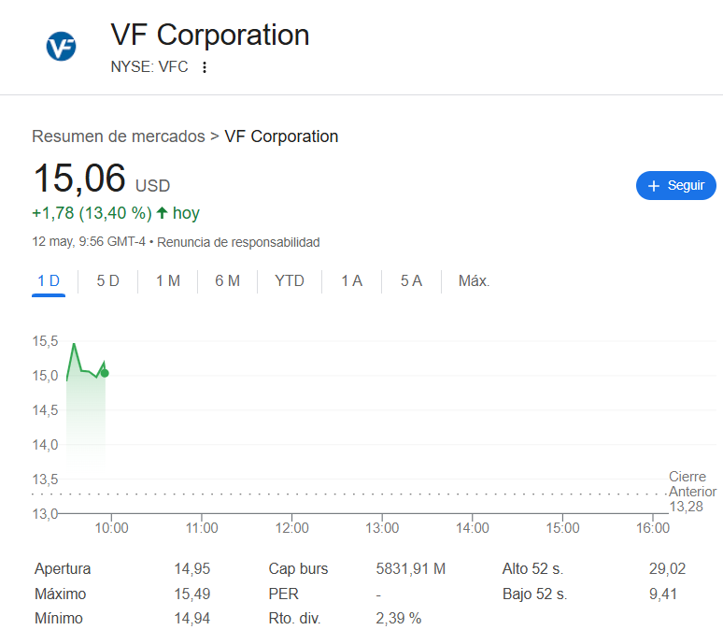This screenshot has height=630, width=723.
Task: Show the 6 M chart tab
Action: click(x=228, y=281)
